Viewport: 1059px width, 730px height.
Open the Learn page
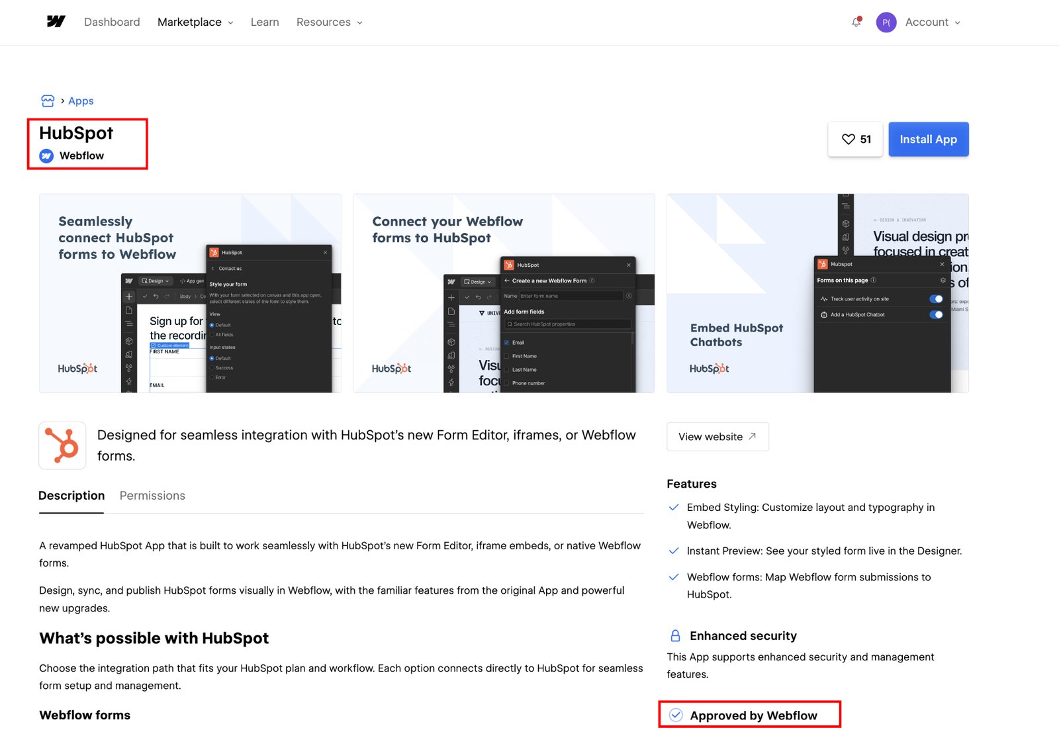pyautogui.click(x=265, y=22)
